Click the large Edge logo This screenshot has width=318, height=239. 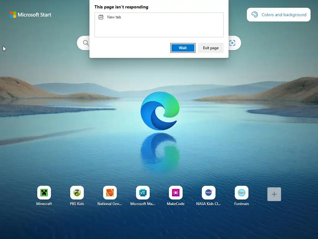(x=160, y=111)
